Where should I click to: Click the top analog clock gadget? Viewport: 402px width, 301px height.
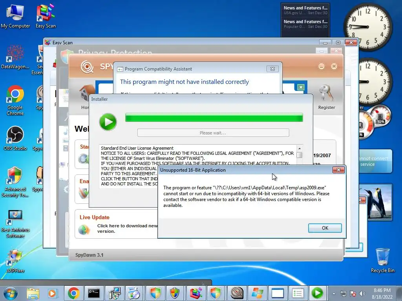(368, 27)
